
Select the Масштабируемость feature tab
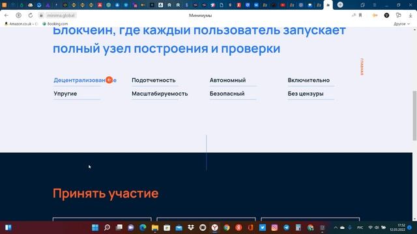tap(160, 94)
